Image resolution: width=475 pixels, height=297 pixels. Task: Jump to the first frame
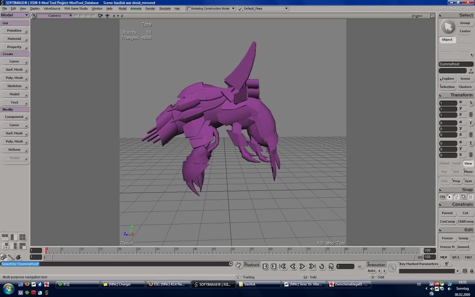coord(283,266)
